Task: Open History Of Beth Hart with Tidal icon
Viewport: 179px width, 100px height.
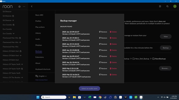Action: tap(12, 56)
